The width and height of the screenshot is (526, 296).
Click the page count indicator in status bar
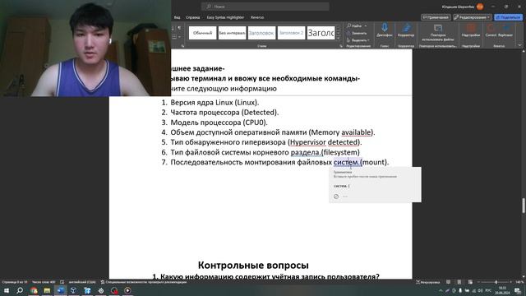click(x=15, y=282)
